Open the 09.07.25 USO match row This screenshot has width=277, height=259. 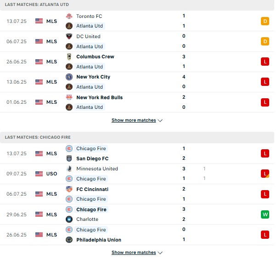(137, 174)
